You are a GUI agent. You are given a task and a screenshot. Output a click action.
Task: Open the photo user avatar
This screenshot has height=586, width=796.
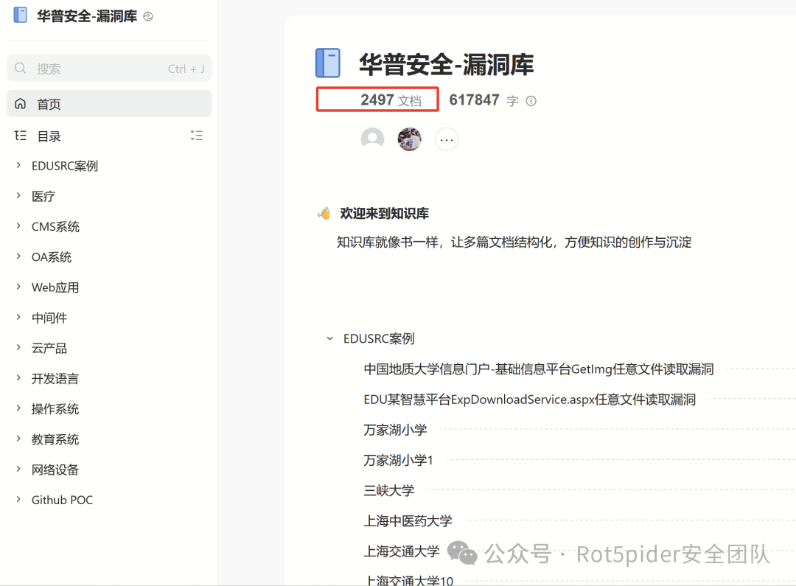coord(409,139)
